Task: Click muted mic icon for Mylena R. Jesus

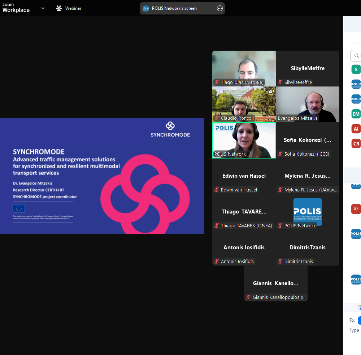Action: (280, 190)
